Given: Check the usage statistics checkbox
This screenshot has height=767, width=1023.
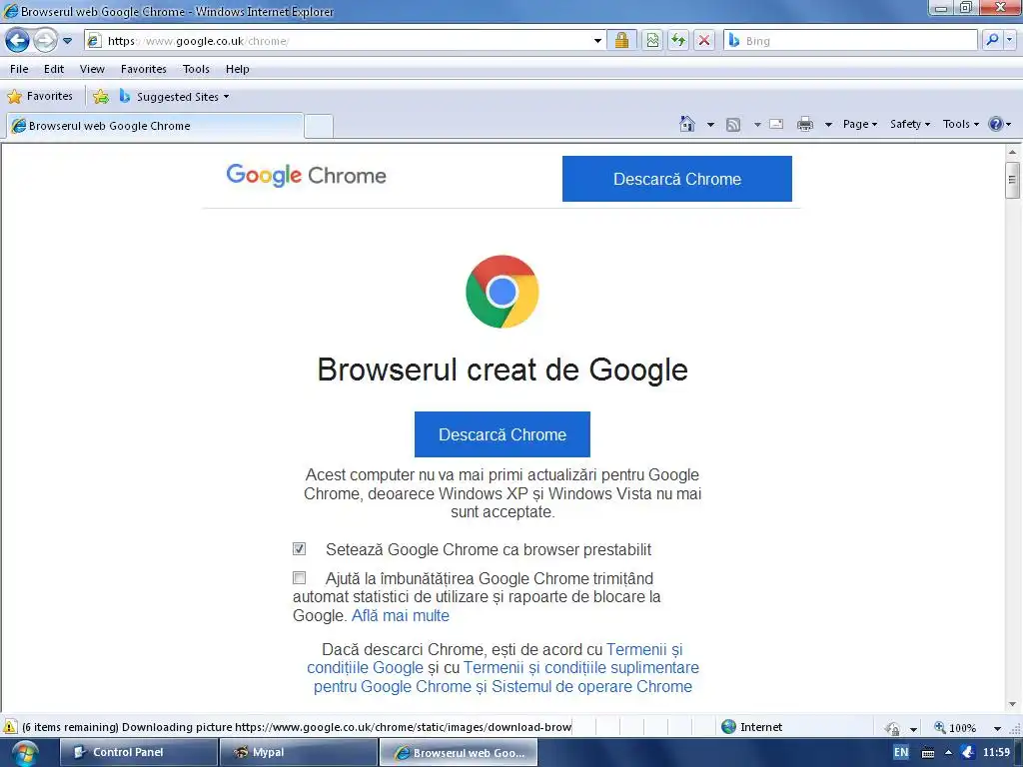Looking at the screenshot, I should point(299,578).
